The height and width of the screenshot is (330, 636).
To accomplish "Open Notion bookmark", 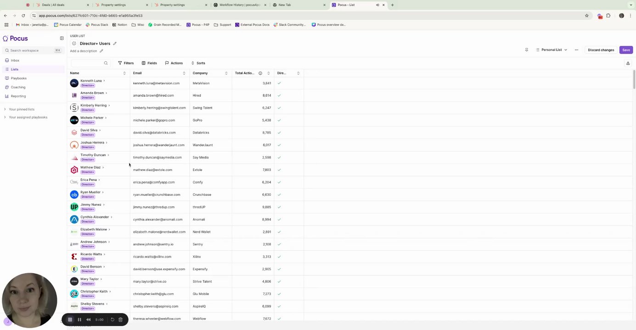I will (x=119, y=25).
